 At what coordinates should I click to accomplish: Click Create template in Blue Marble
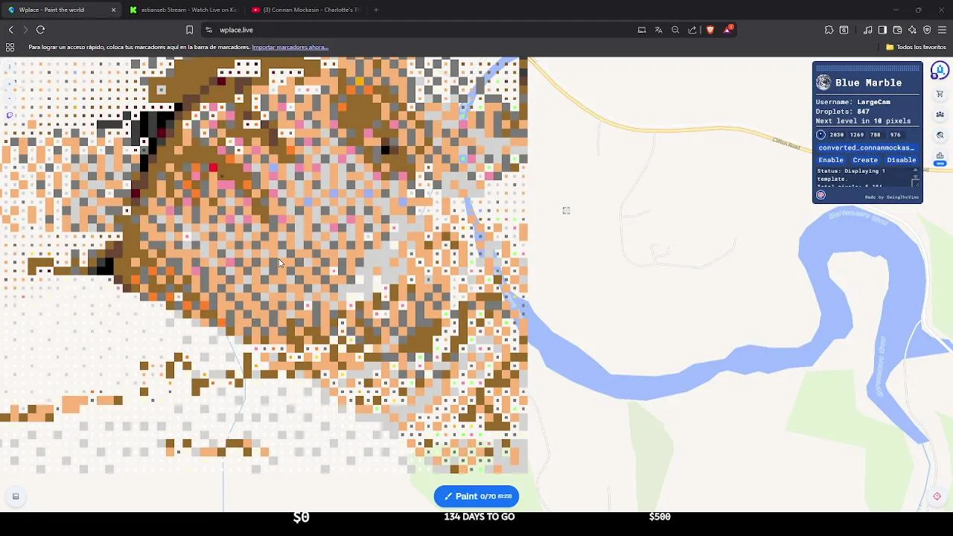tap(865, 160)
